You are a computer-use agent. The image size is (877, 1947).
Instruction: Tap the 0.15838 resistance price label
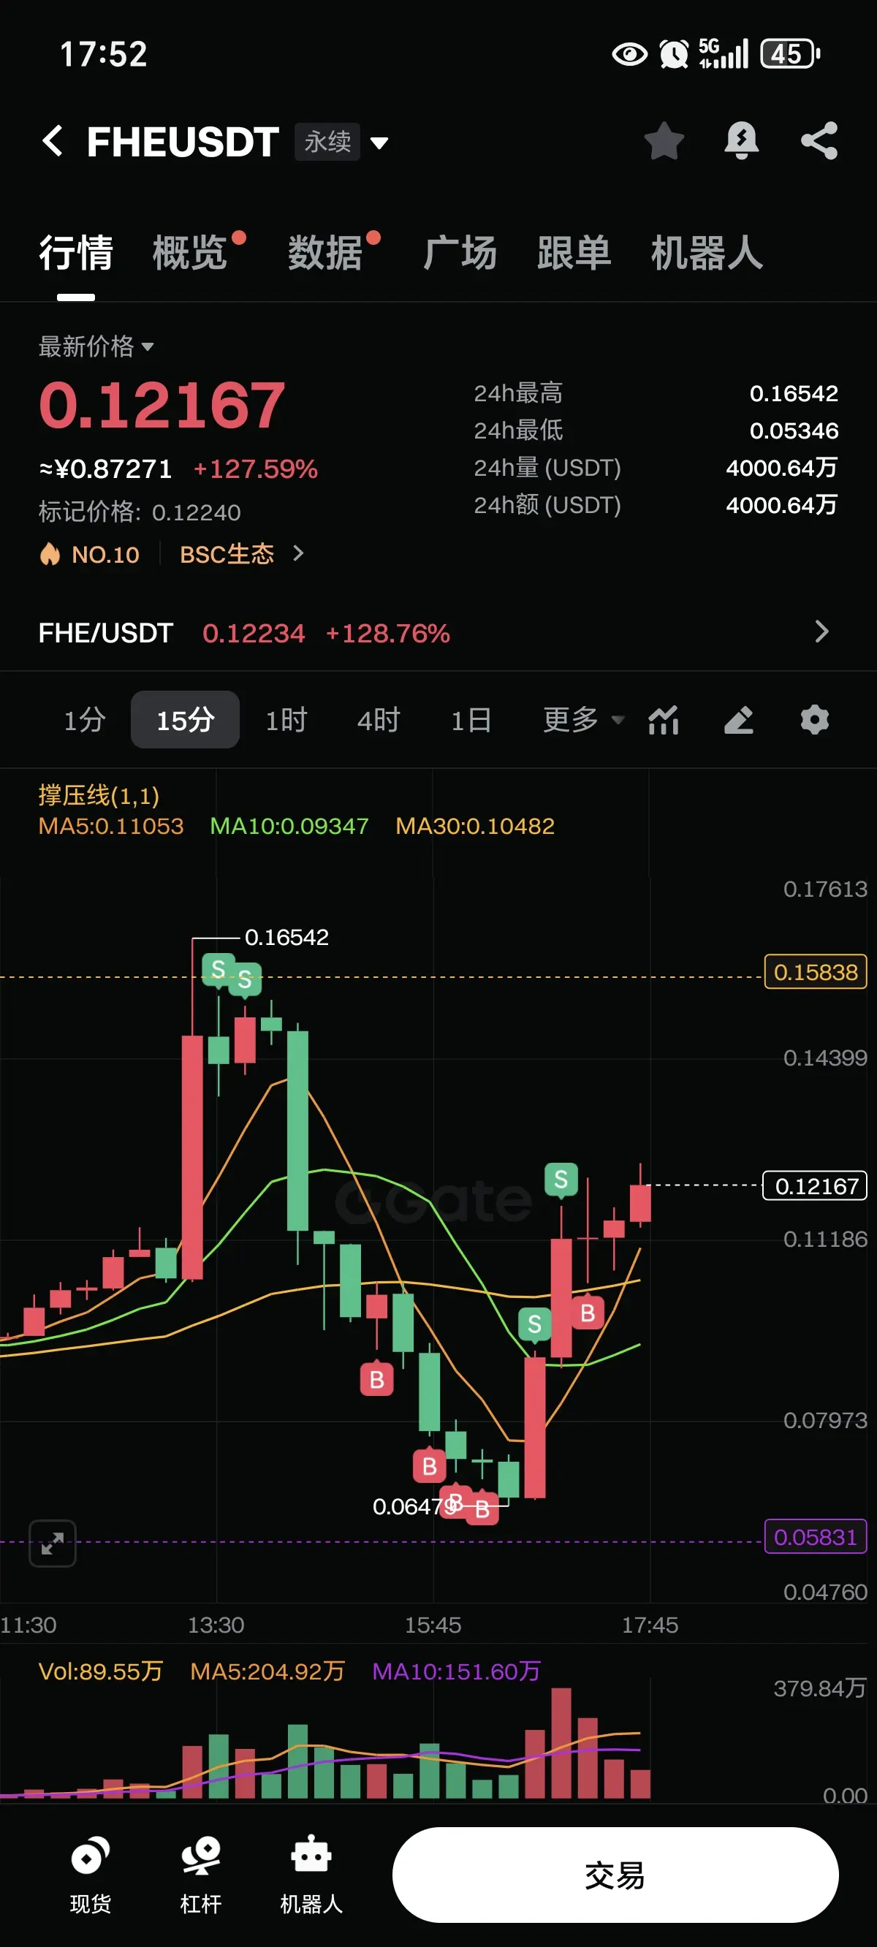tap(816, 971)
